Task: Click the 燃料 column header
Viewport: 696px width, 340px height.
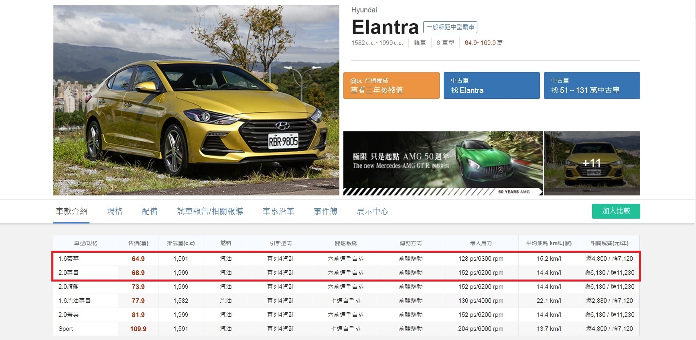Action: click(x=226, y=243)
